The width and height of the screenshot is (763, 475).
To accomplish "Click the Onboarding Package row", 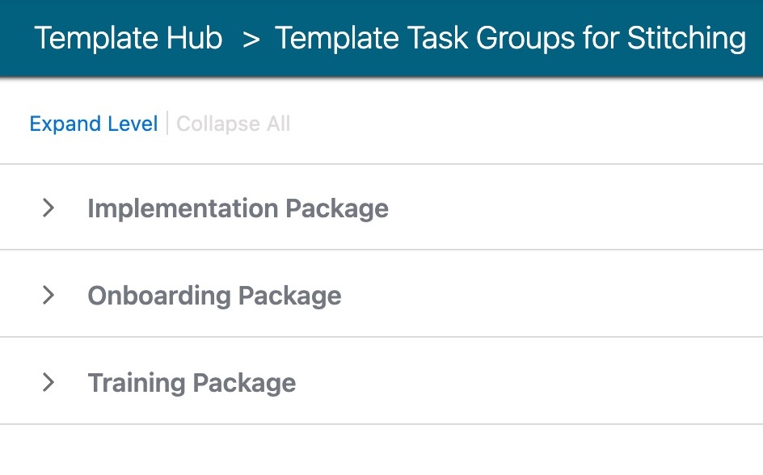I will [x=381, y=295].
